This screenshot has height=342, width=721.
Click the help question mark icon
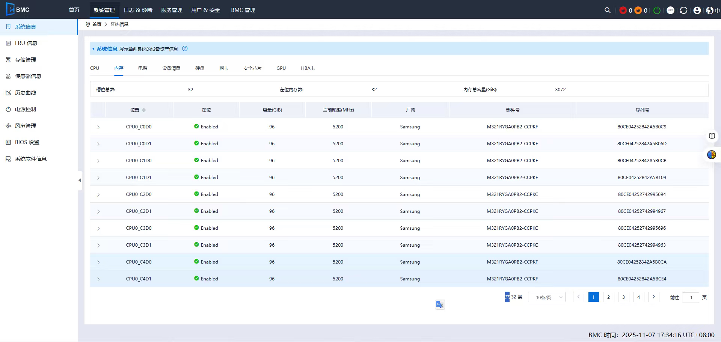(185, 48)
